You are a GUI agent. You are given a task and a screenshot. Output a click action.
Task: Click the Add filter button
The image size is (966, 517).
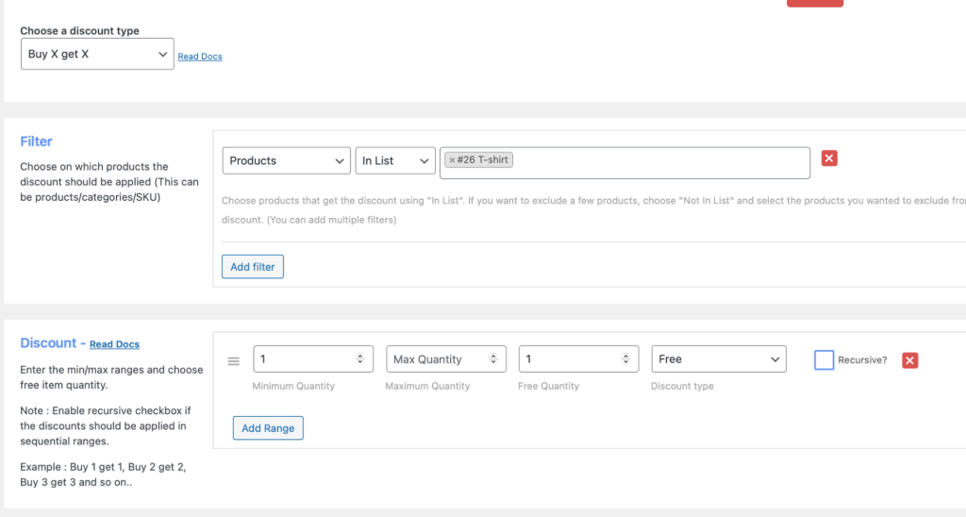(253, 267)
